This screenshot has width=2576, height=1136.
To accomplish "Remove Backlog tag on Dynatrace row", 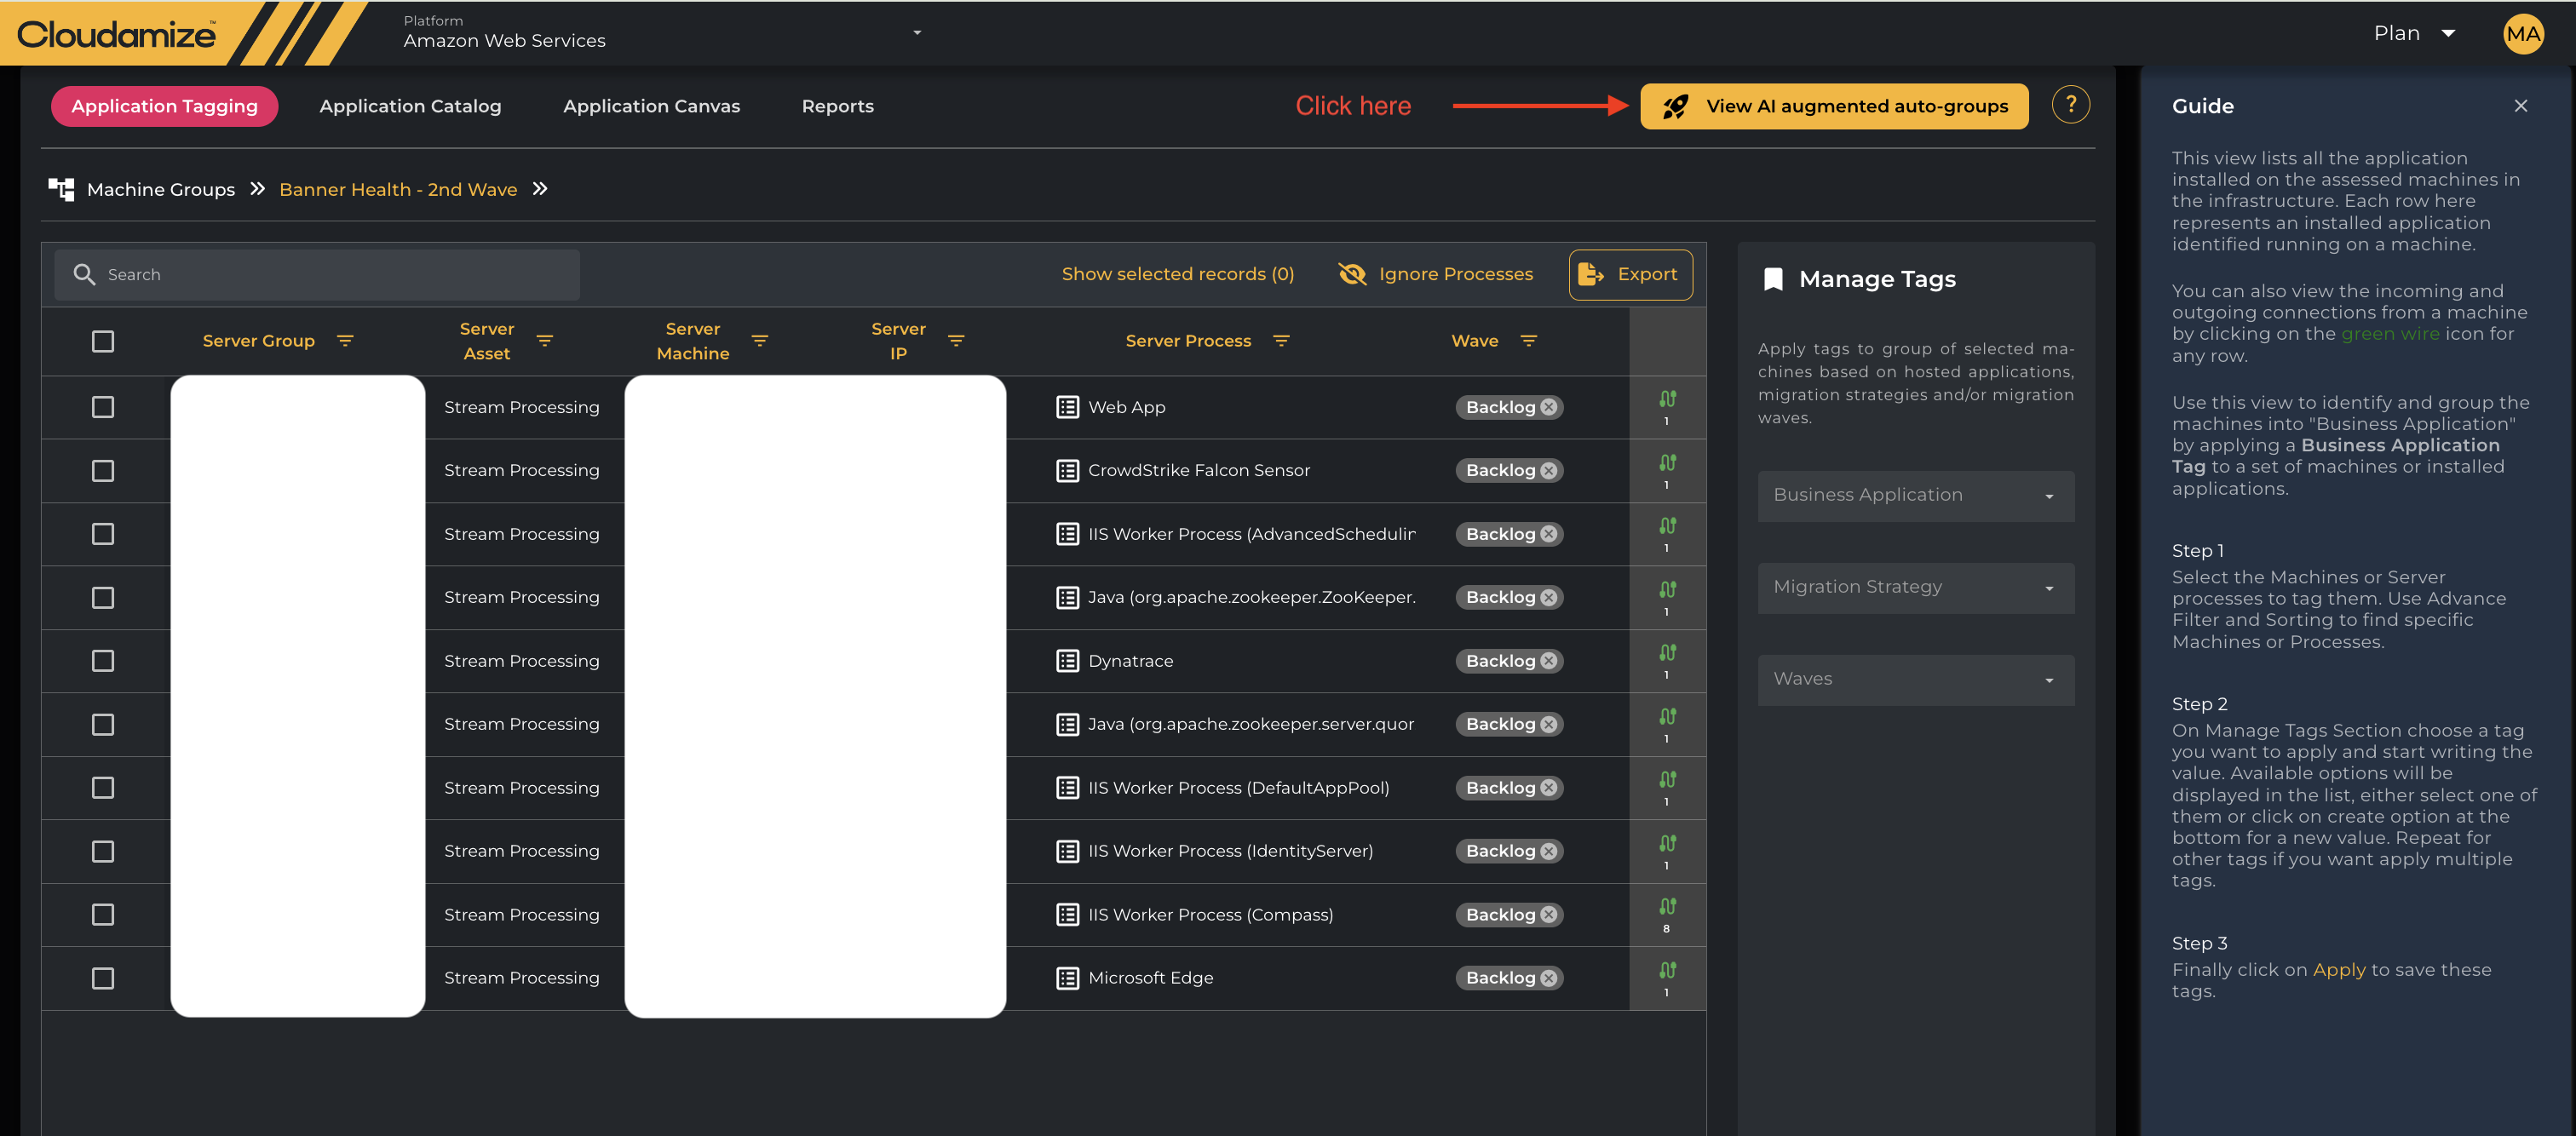I will (x=1549, y=661).
